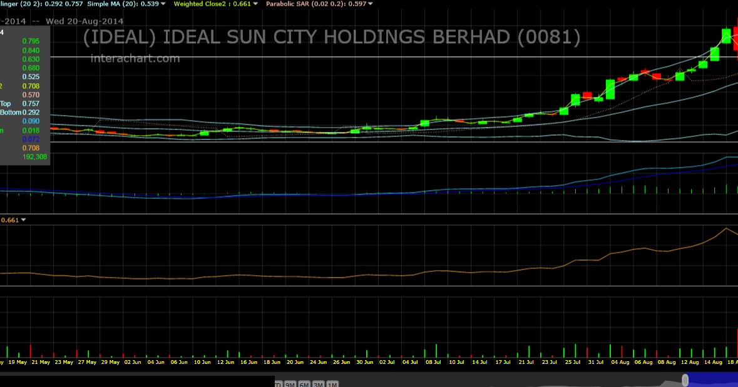
Task: Click the 0.680 value in the legend box
Action: (31, 68)
